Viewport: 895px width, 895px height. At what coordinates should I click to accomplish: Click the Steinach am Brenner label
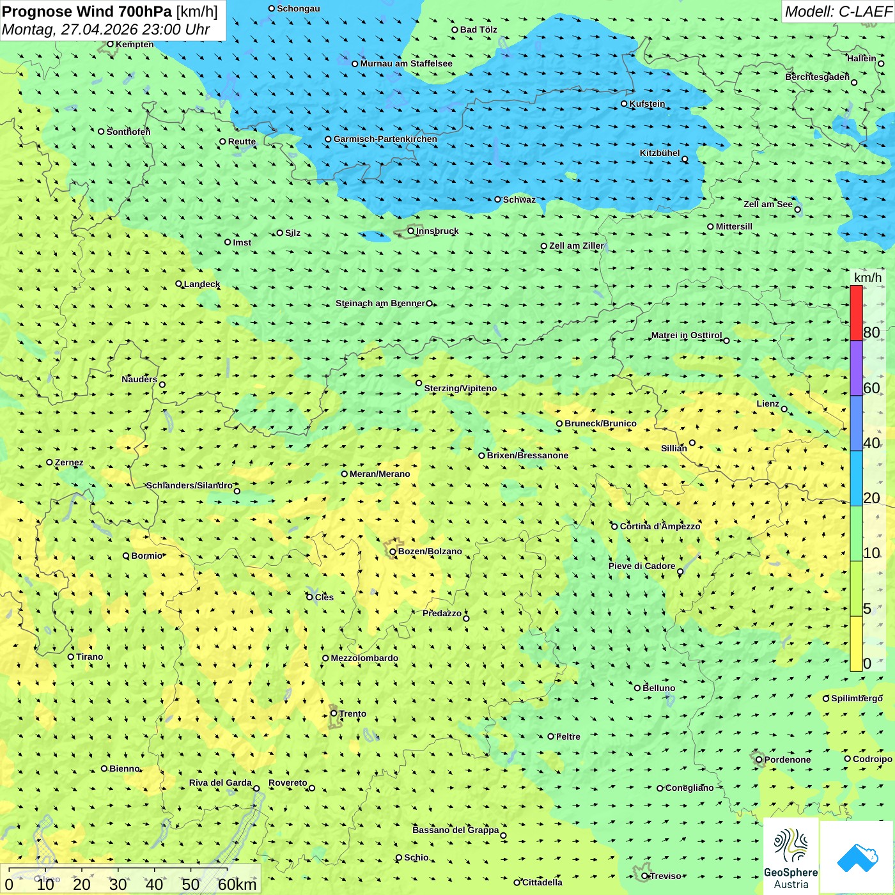380,303
